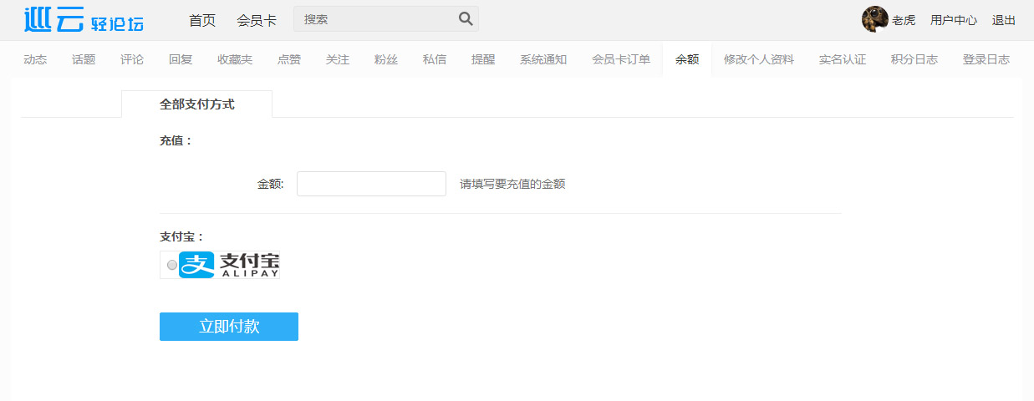Open the 提醒 tab
1034x401 pixels.
click(483, 59)
